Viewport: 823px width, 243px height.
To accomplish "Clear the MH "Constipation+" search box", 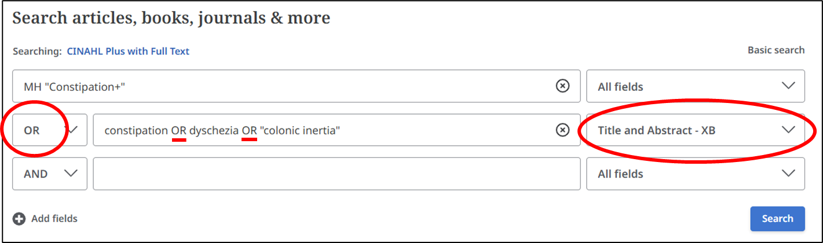I will click(562, 86).
